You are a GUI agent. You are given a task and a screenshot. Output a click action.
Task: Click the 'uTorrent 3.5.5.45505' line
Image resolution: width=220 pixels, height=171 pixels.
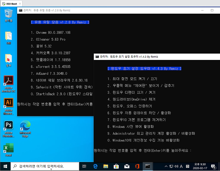tap(51, 67)
